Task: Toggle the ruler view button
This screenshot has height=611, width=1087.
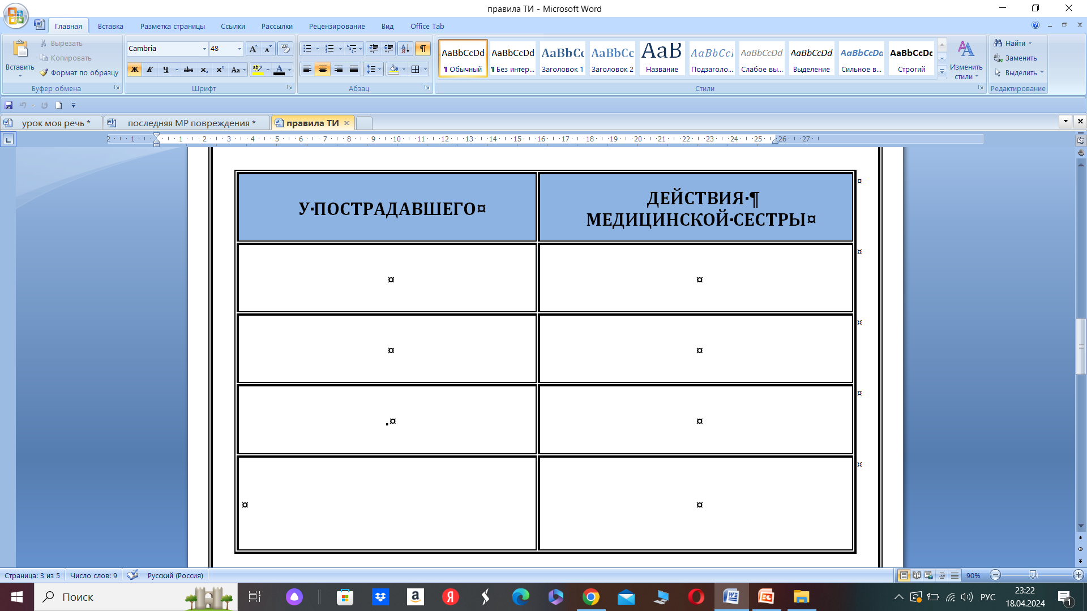Action: 1081,140
